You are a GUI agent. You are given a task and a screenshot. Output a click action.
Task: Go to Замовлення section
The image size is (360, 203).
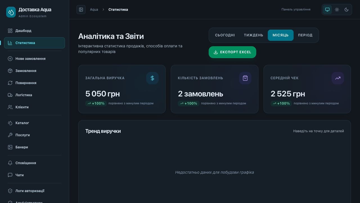(x=34, y=71)
